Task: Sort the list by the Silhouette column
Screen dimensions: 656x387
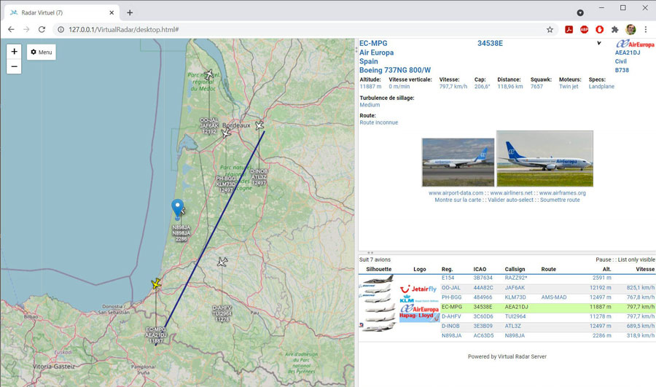Action: (378, 269)
